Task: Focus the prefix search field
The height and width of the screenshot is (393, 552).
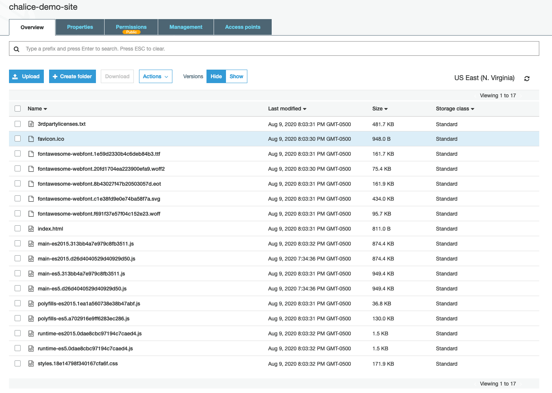Action: click(274, 49)
